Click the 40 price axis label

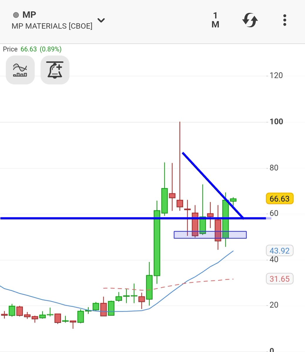point(274,259)
